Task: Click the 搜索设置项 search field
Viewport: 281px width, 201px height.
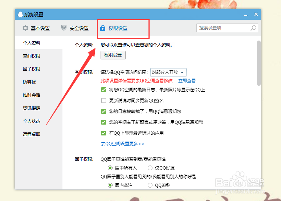Action: click(x=227, y=28)
